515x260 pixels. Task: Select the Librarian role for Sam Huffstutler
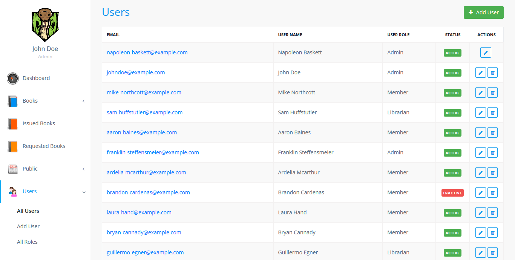pyautogui.click(x=398, y=112)
